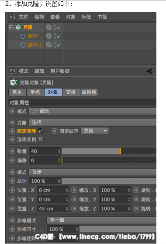Switch to the 效果器 tab
Screen dimensions: 166x244
[x=89, y=92]
